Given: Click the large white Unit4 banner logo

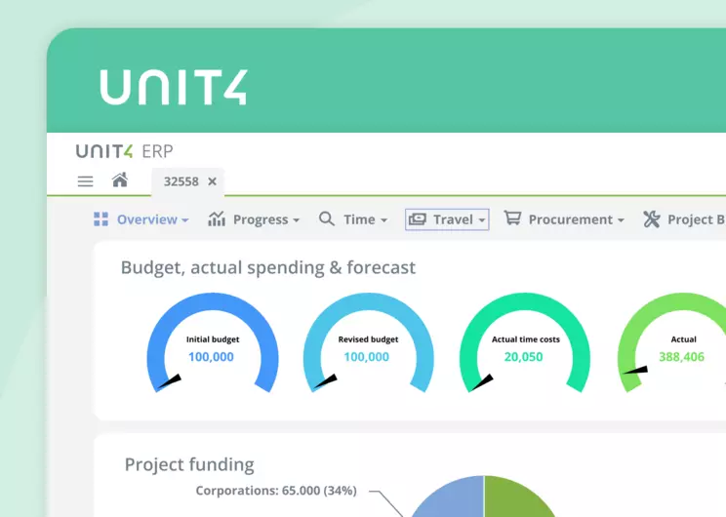Looking at the screenshot, I should coord(174,88).
